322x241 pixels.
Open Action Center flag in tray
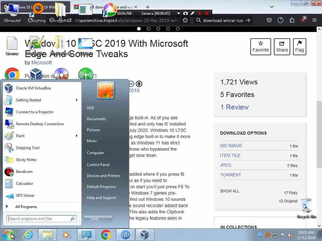pos(283,235)
